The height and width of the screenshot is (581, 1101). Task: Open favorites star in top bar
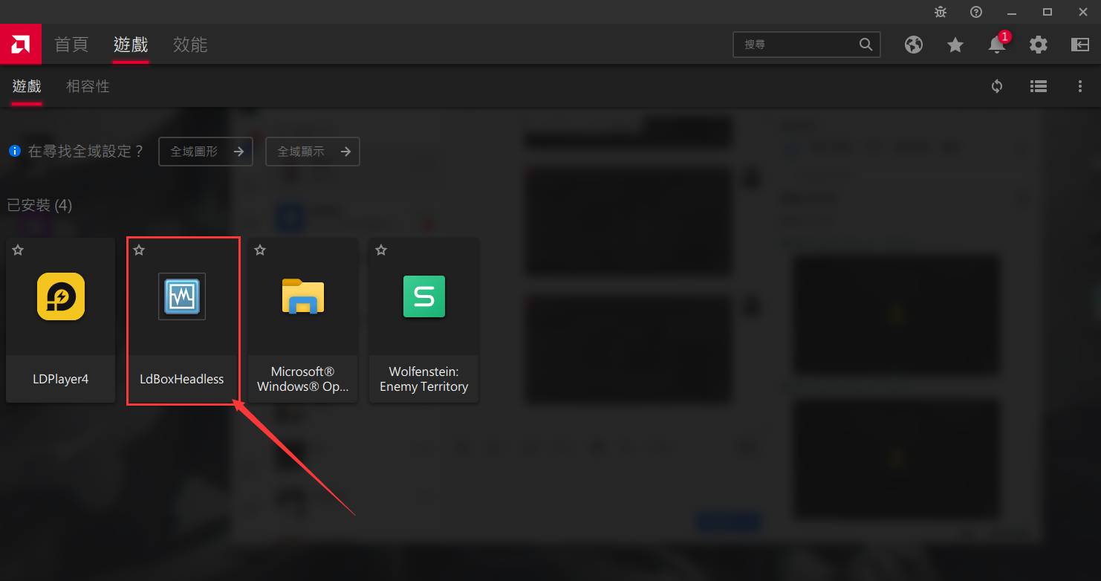point(955,45)
